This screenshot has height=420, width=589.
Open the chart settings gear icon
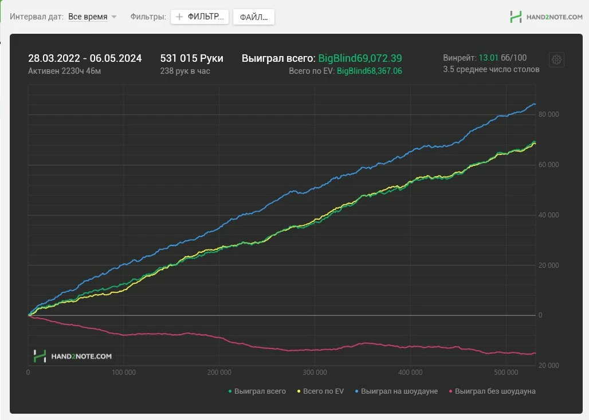(556, 60)
